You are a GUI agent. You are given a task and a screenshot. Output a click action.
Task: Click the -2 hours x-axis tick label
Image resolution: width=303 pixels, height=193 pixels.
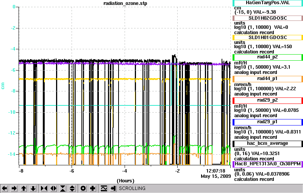[177, 171]
